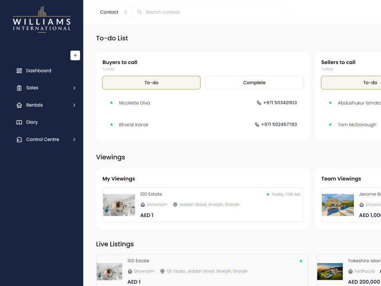This screenshot has height=286, width=381.
Task: Click AED 1 price in My Viewings
Action: click(x=147, y=215)
